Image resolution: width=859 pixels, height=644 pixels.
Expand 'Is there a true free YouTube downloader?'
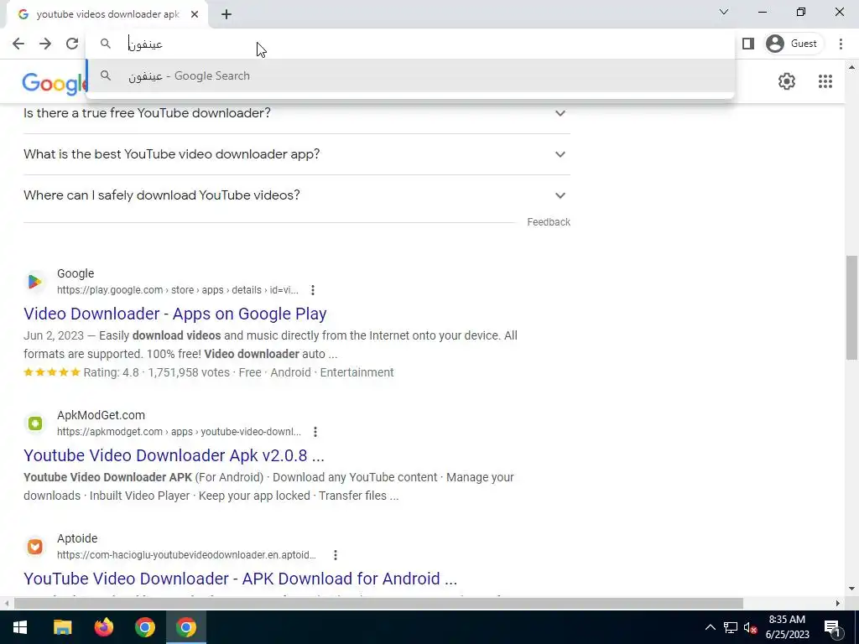tap(296, 113)
